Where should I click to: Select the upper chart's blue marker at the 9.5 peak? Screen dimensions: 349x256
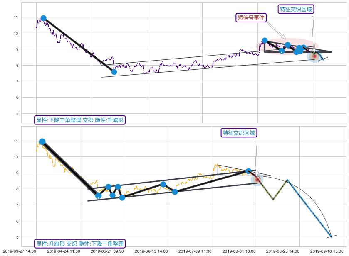pos(265,41)
